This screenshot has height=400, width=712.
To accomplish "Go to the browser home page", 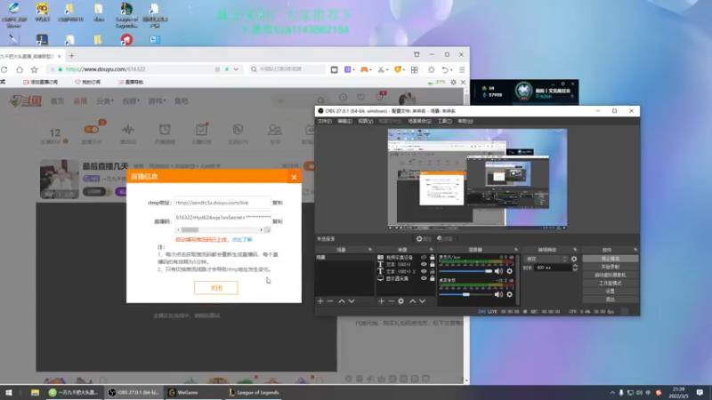I will [x=20, y=69].
